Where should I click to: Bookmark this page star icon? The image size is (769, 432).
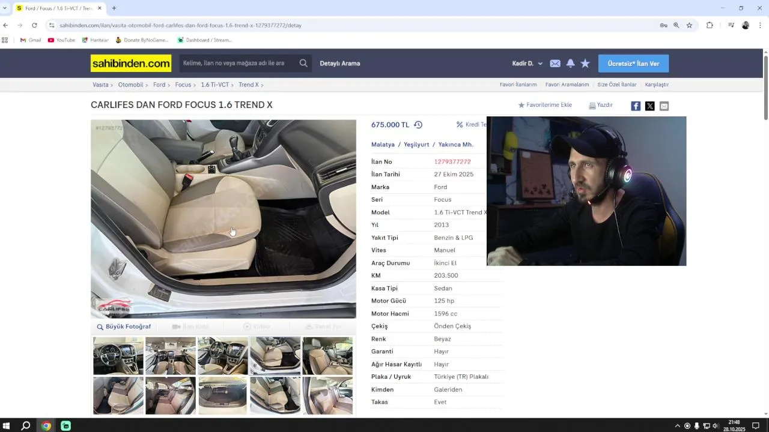click(x=689, y=25)
